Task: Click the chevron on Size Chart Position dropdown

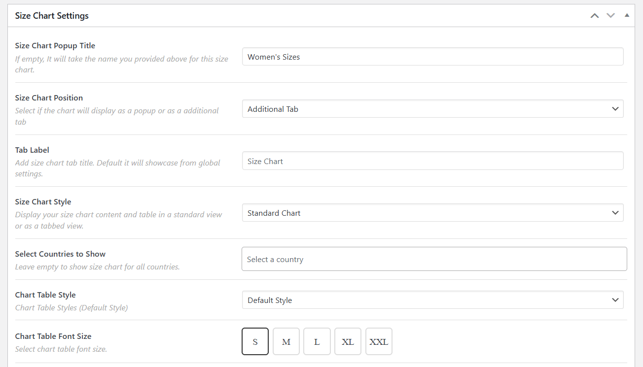Action: [615, 108]
